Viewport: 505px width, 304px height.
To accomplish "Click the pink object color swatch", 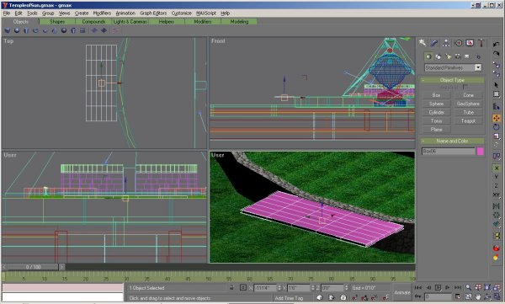I will tap(481, 152).
